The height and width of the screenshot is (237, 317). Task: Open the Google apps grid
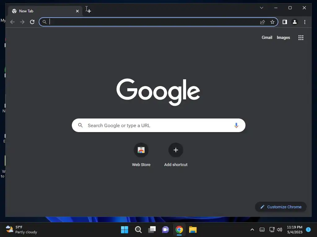pyautogui.click(x=301, y=38)
